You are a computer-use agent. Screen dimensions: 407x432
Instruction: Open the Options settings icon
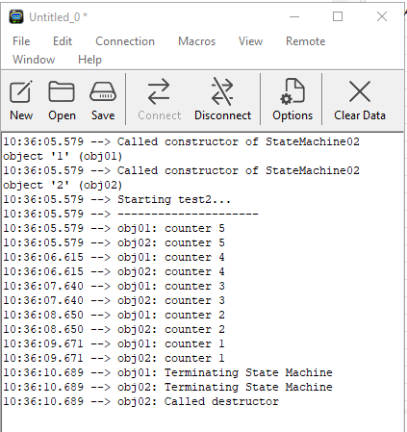pyautogui.click(x=293, y=100)
